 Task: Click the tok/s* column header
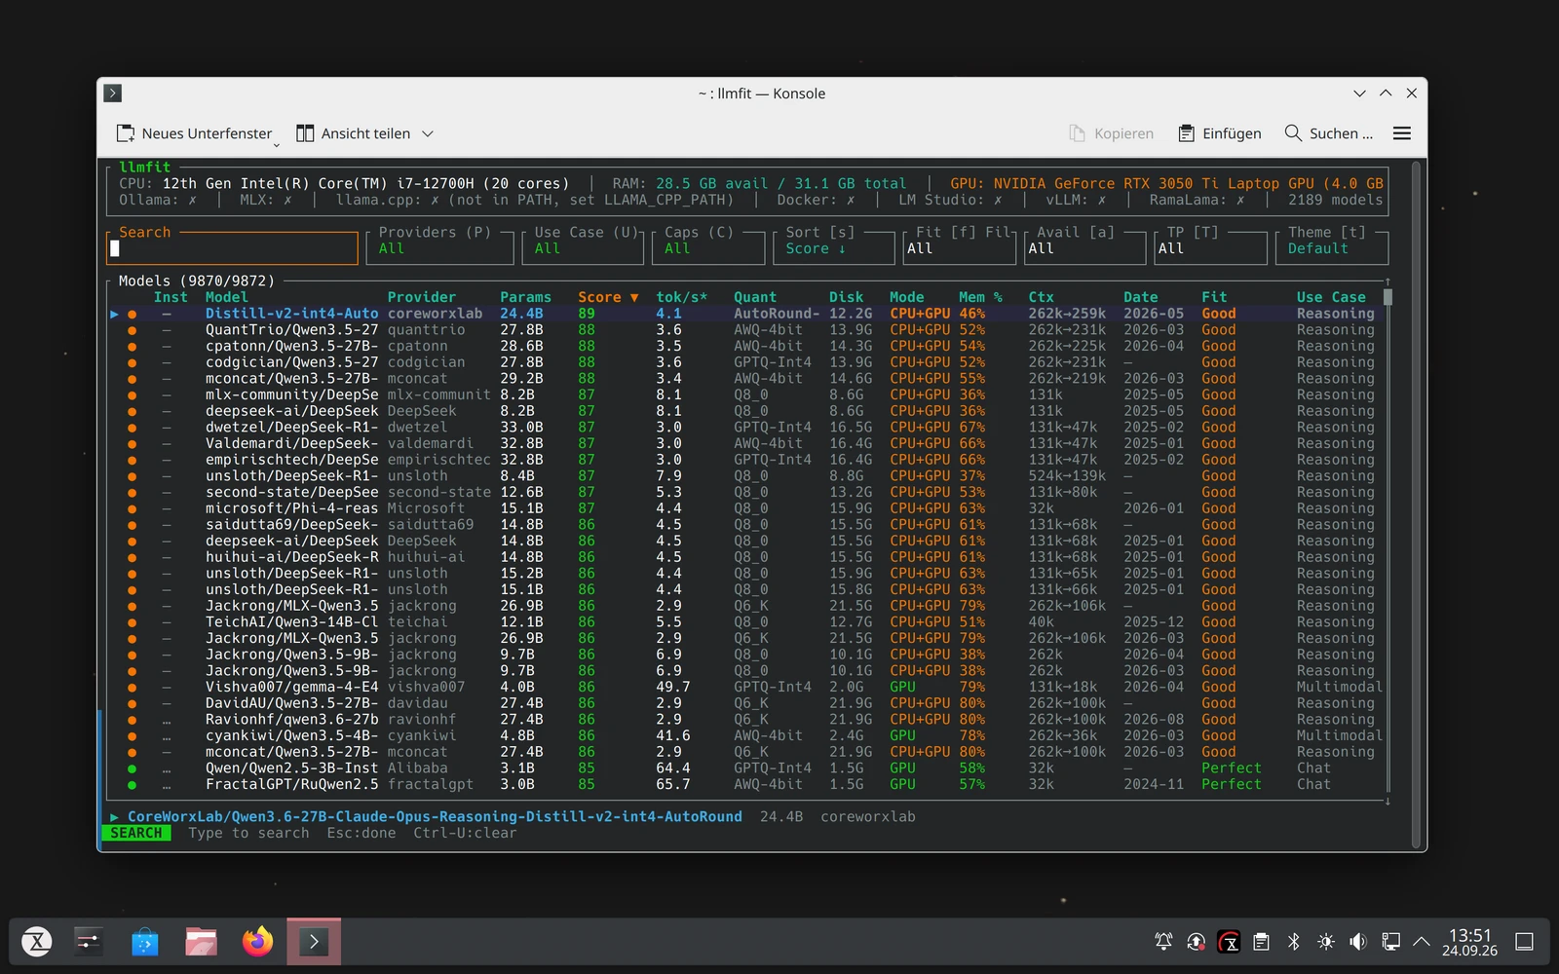(681, 297)
